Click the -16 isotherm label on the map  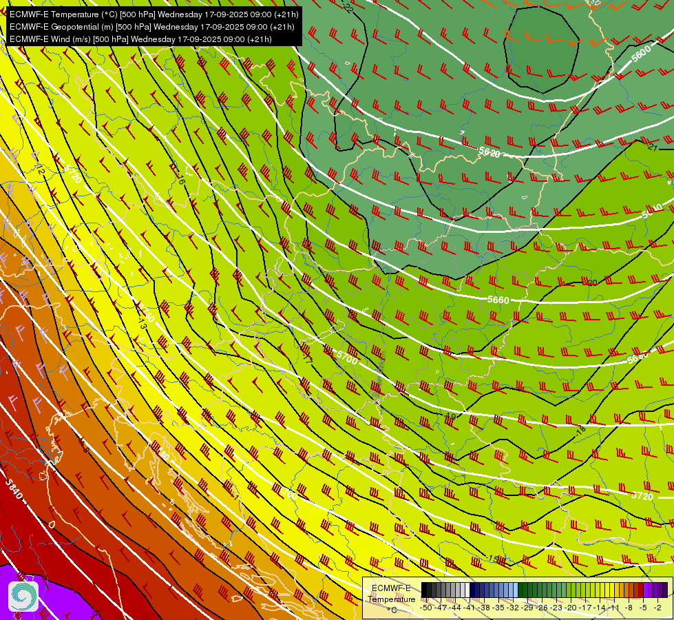coord(181,179)
